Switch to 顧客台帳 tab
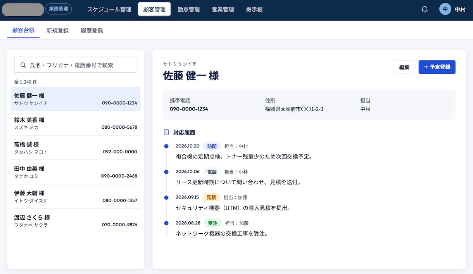The height and width of the screenshot is (274, 473). coord(23,30)
